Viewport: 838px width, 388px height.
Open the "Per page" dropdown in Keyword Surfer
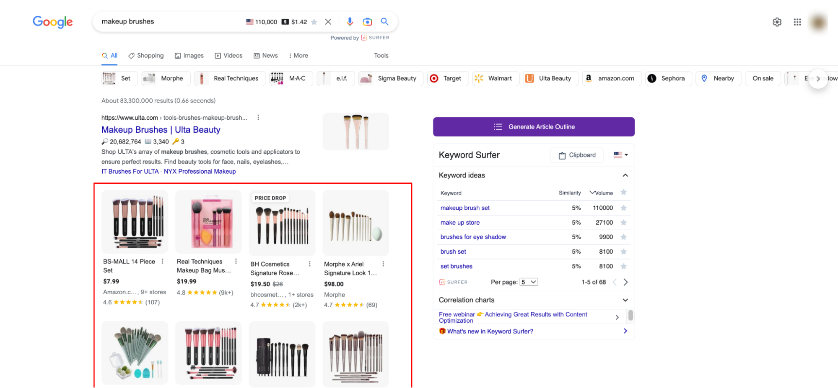coord(529,282)
